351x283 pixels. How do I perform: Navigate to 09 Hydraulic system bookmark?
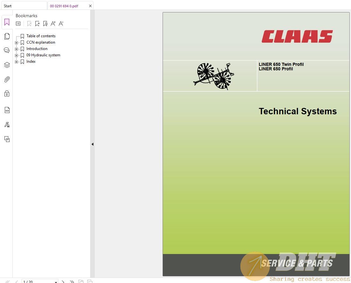(x=43, y=55)
